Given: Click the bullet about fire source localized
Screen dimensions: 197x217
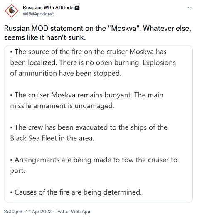Looking at the screenshot, I should tap(93, 62).
